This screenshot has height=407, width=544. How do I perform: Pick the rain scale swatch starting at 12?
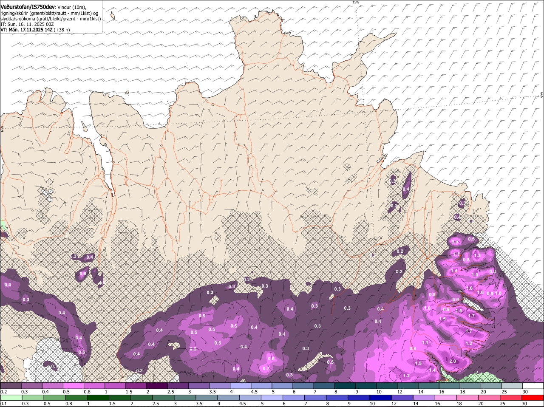(x=403, y=398)
